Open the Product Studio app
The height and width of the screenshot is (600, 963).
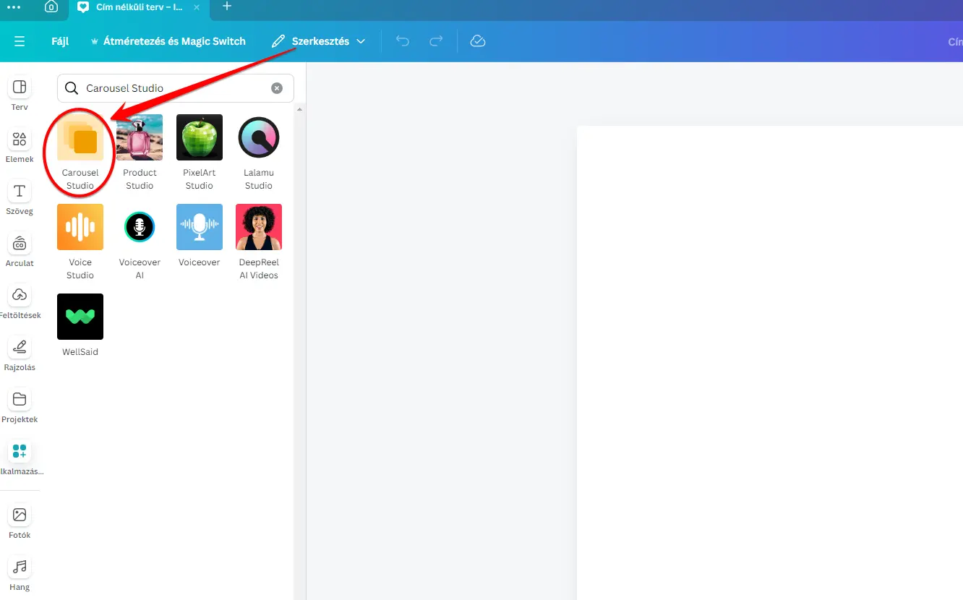click(x=140, y=153)
